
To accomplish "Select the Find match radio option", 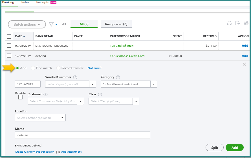I will 33,68.
